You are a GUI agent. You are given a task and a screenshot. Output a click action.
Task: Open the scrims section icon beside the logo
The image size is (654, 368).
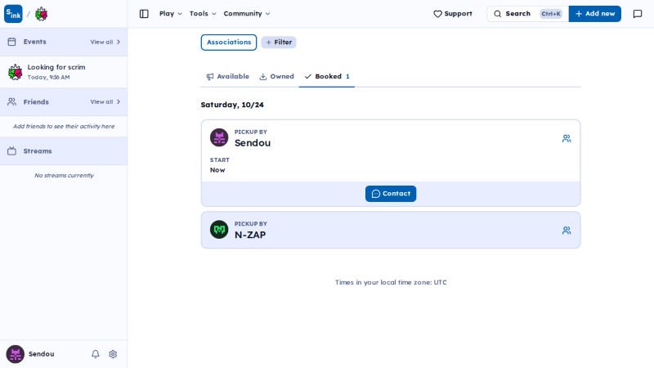point(41,14)
